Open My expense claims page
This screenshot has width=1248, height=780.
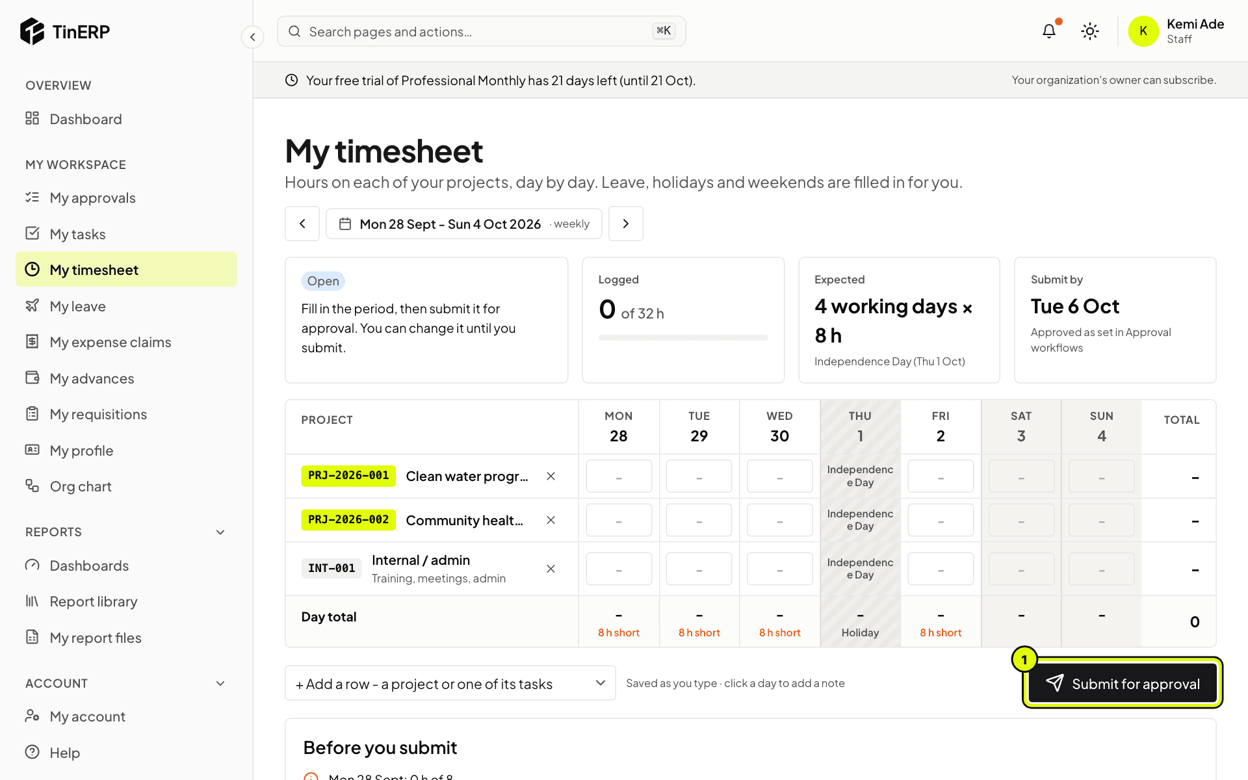126,342
